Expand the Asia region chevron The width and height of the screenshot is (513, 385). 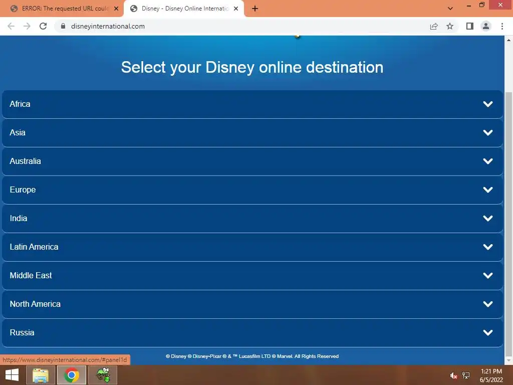488,132
